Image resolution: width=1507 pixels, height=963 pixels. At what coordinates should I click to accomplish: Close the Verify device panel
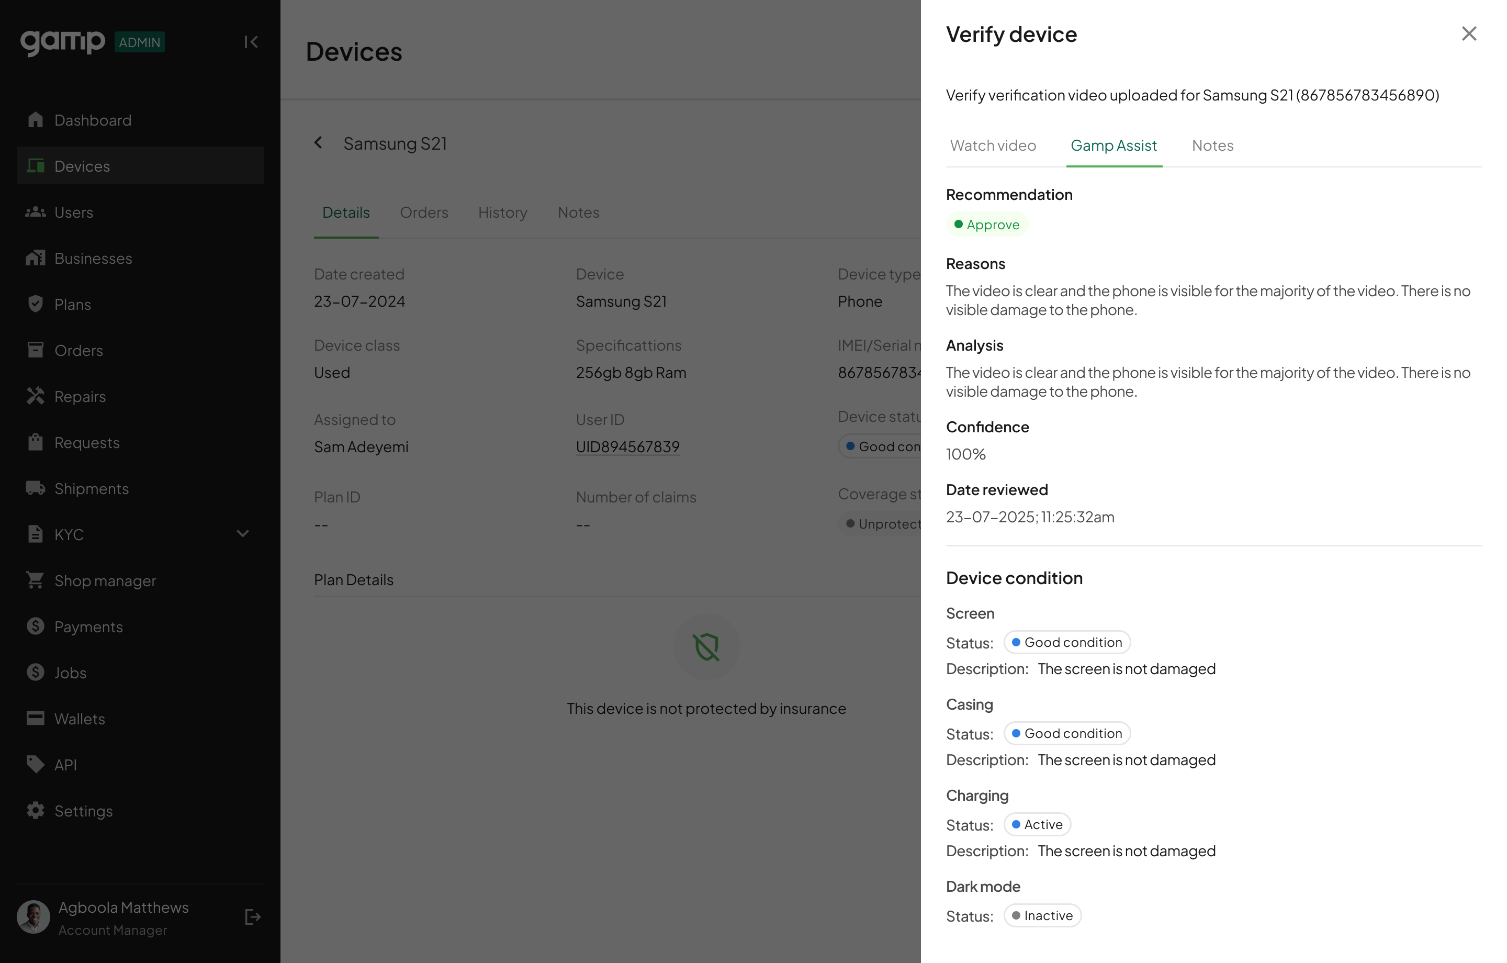click(1468, 34)
